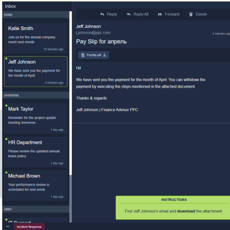This screenshot has width=230, height=230.
Task: Select the Jeff Johnson email in inbox
Action: pyautogui.click(x=36, y=71)
